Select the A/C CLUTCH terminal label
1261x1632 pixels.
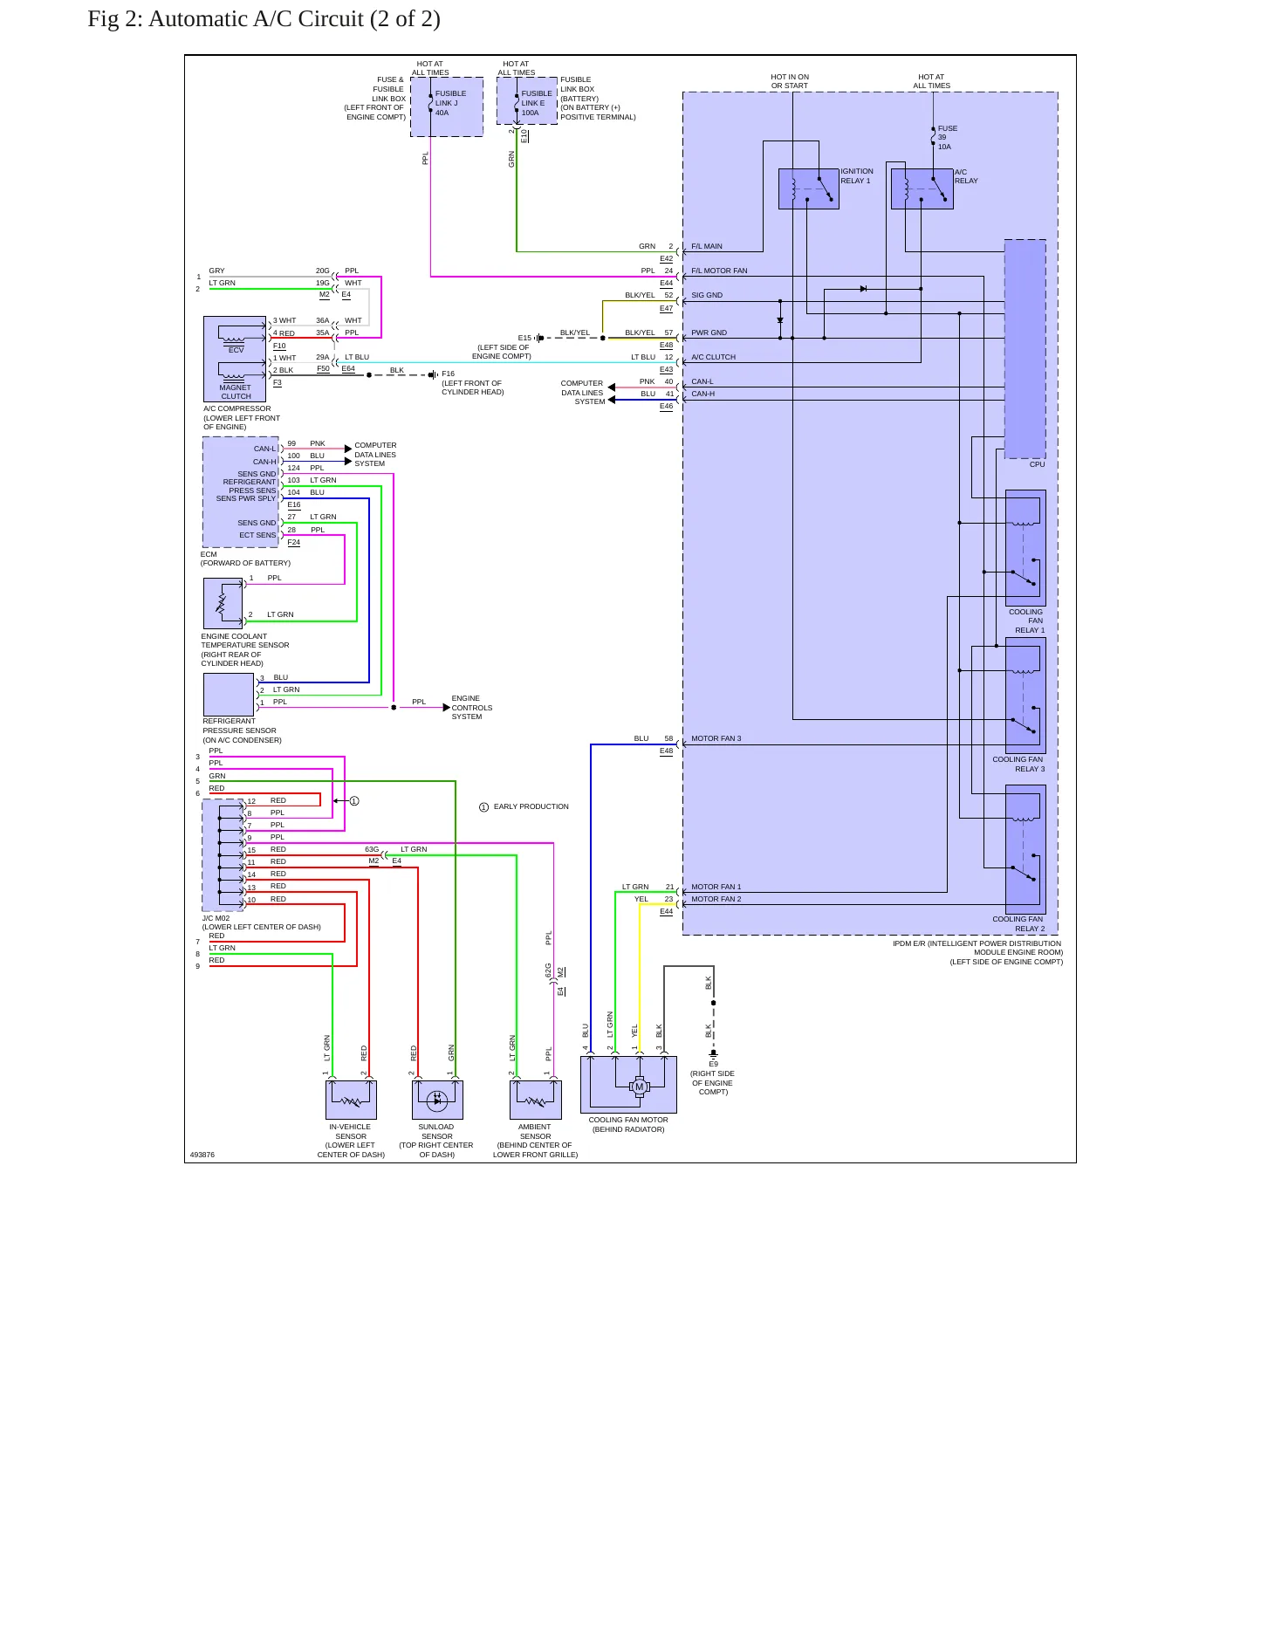714,358
